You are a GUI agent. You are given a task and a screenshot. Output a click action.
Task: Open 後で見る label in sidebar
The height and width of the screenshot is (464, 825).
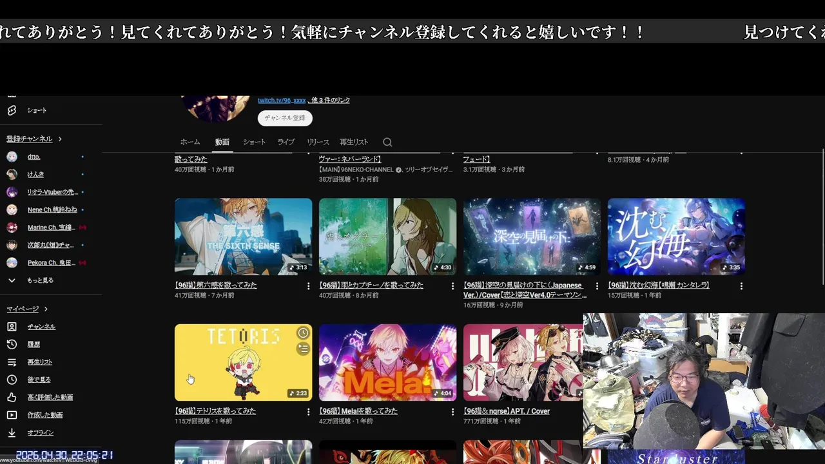point(39,380)
